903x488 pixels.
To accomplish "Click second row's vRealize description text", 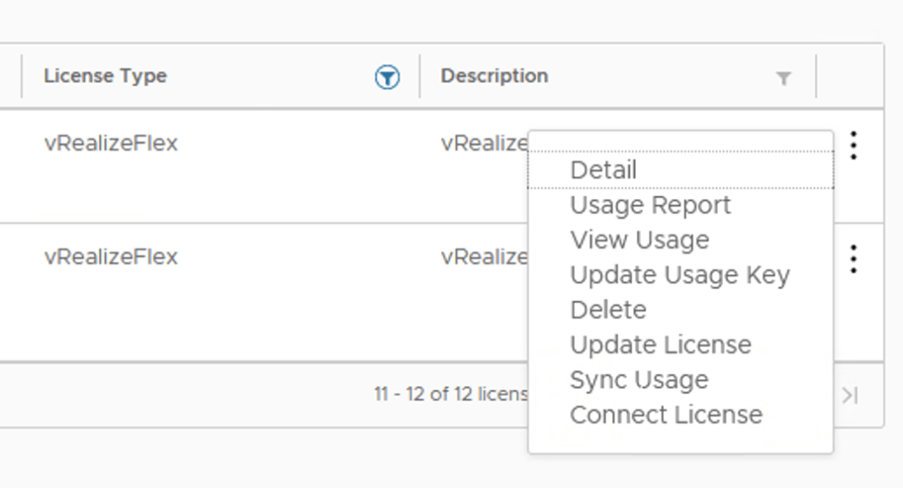I will [484, 257].
